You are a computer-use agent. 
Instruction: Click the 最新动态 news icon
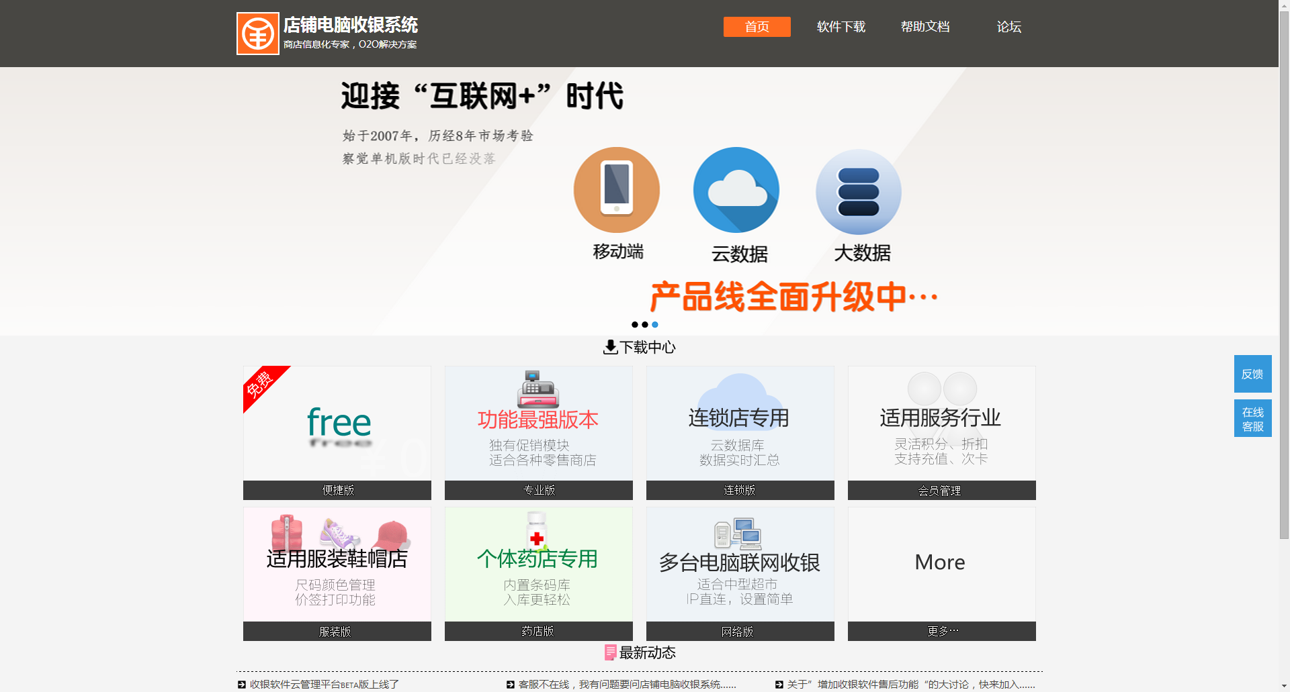610,652
